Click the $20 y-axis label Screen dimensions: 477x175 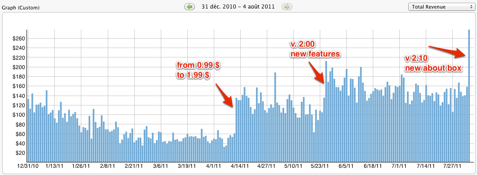click(x=20, y=153)
